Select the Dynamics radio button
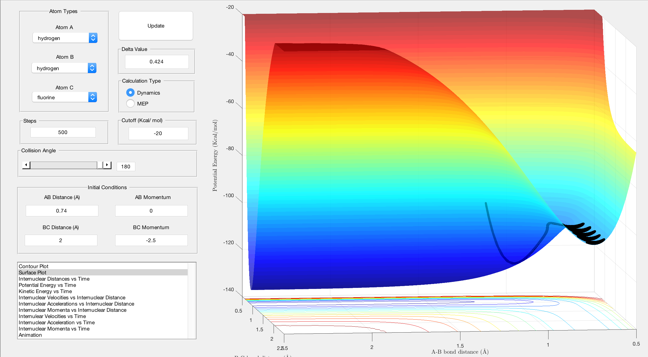648x357 pixels. tap(130, 92)
